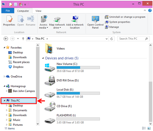
Task: Select the DVD RW Drive (D:) icon
Action: coord(50,81)
